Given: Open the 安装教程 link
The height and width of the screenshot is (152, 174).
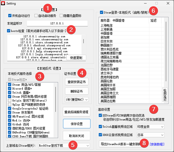Looking at the screenshot, I should (x=157, y=144).
